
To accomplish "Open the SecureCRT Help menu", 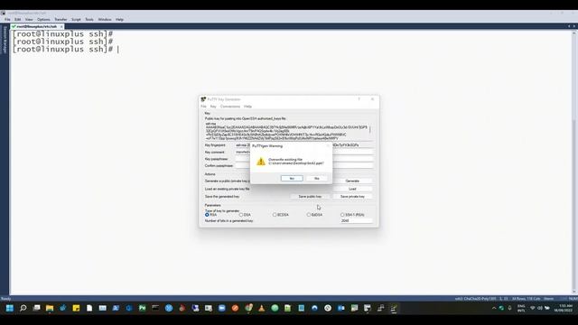I will (x=119, y=20).
